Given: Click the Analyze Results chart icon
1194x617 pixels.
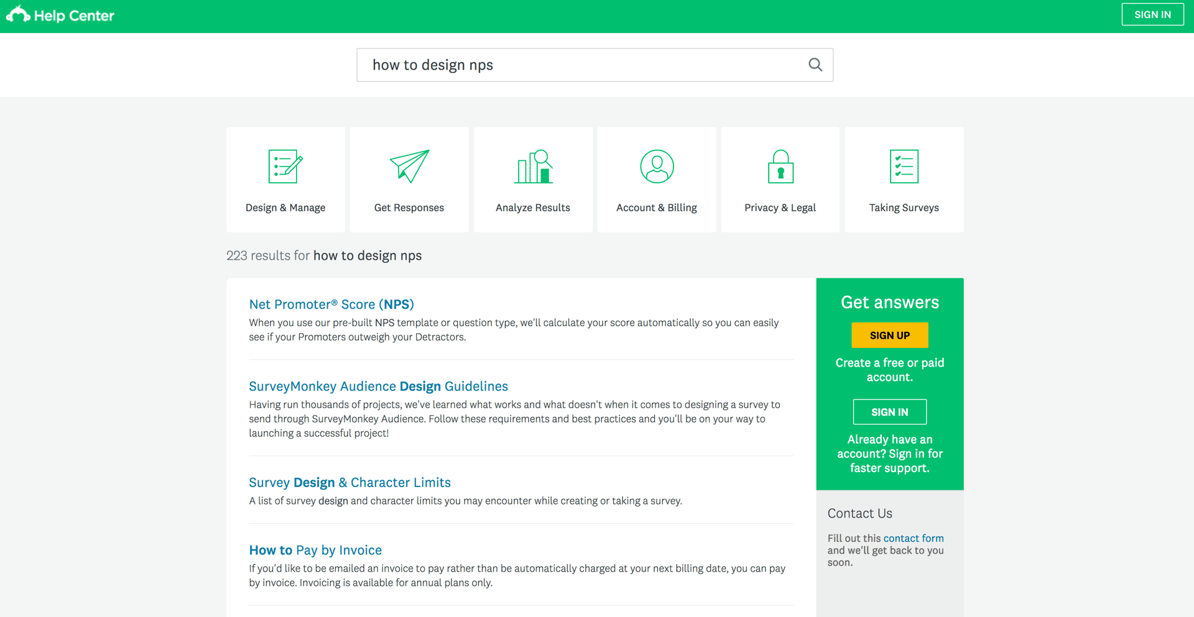Looking at the screenshot, I should coord(533,166).
